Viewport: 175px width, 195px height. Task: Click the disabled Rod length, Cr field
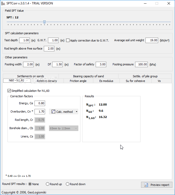pyautogui.click(x=40, y=120)
